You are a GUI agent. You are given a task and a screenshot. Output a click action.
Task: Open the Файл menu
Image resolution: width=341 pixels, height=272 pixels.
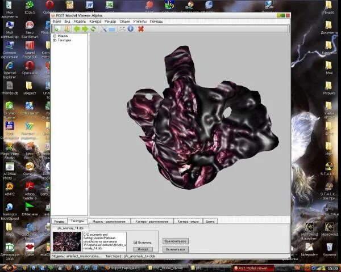57,22
